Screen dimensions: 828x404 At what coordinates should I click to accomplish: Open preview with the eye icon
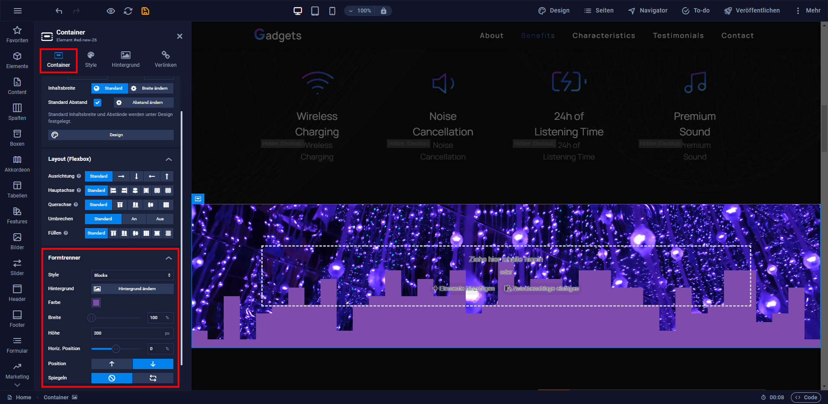(x=111, y=11)
